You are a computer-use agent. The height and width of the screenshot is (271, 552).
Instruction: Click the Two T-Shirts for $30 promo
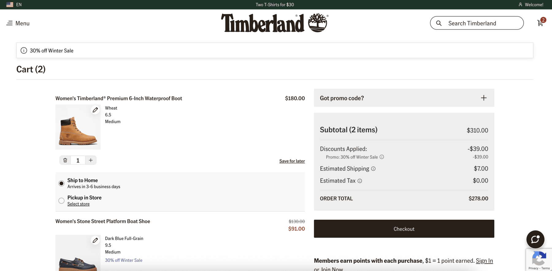pos(275,5)
